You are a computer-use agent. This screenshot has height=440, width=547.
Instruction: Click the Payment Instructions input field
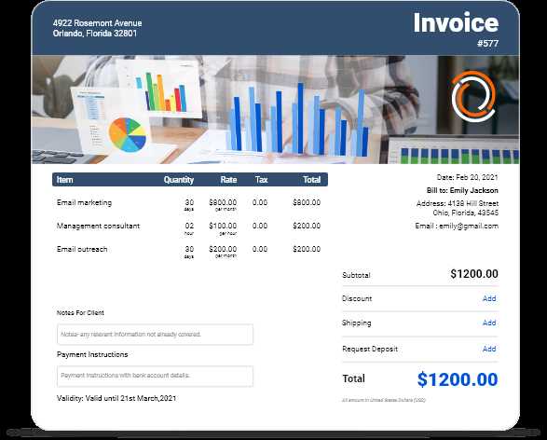click(155, 376)
